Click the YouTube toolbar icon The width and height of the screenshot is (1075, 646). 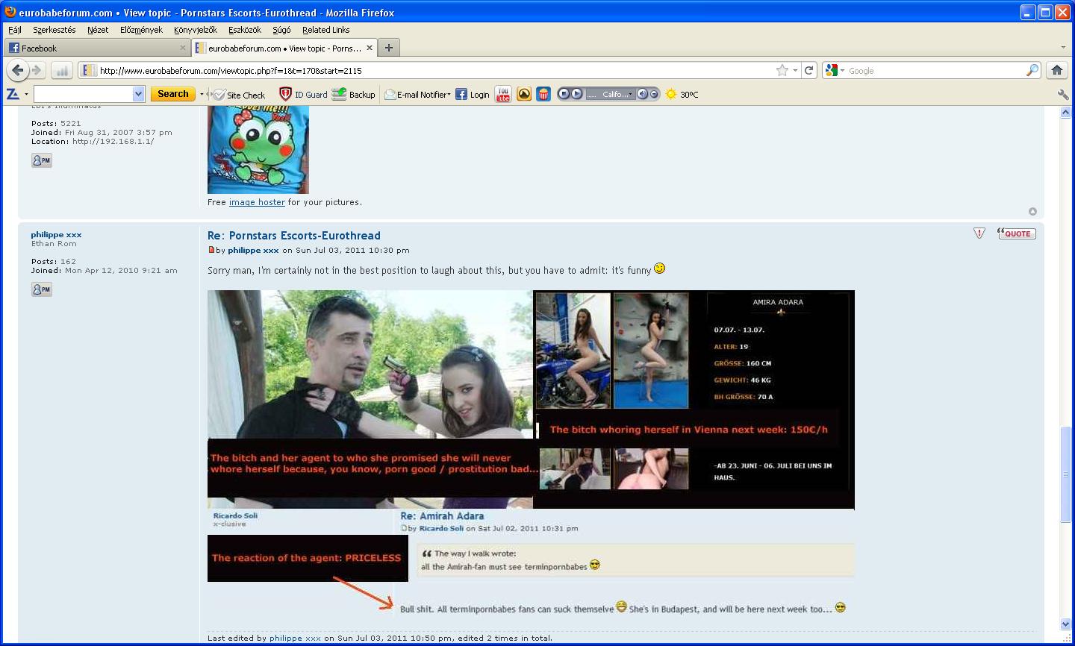(503, 94)
